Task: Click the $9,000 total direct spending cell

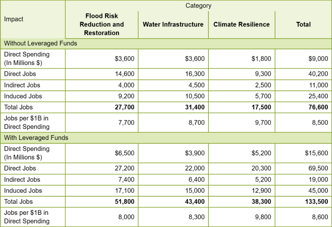Action: click(303, 59)
